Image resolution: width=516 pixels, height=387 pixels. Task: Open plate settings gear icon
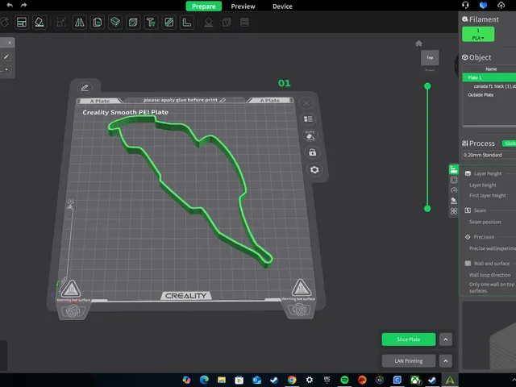pos(314,170)
